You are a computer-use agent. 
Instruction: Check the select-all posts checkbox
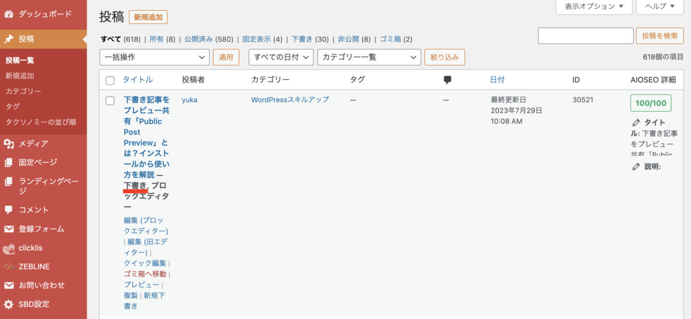click(x=110, y=80)
